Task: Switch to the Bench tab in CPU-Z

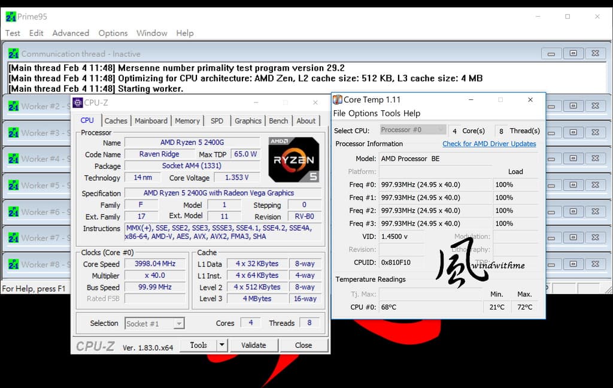Action: tap(278, 121)
